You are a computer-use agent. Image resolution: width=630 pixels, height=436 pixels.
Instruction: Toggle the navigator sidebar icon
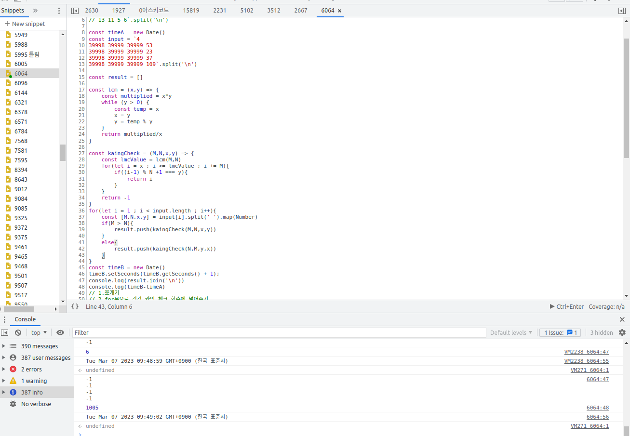click(x=75, y=11)
